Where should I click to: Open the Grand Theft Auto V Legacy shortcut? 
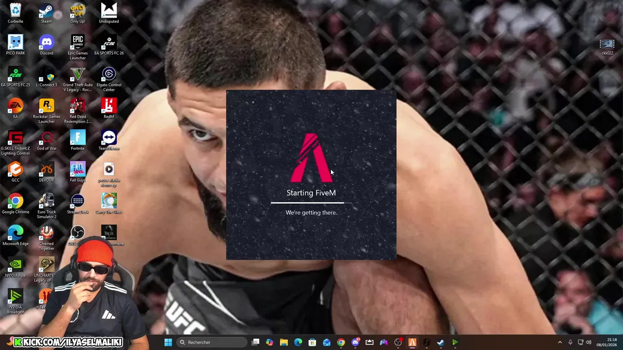[78, 79]
